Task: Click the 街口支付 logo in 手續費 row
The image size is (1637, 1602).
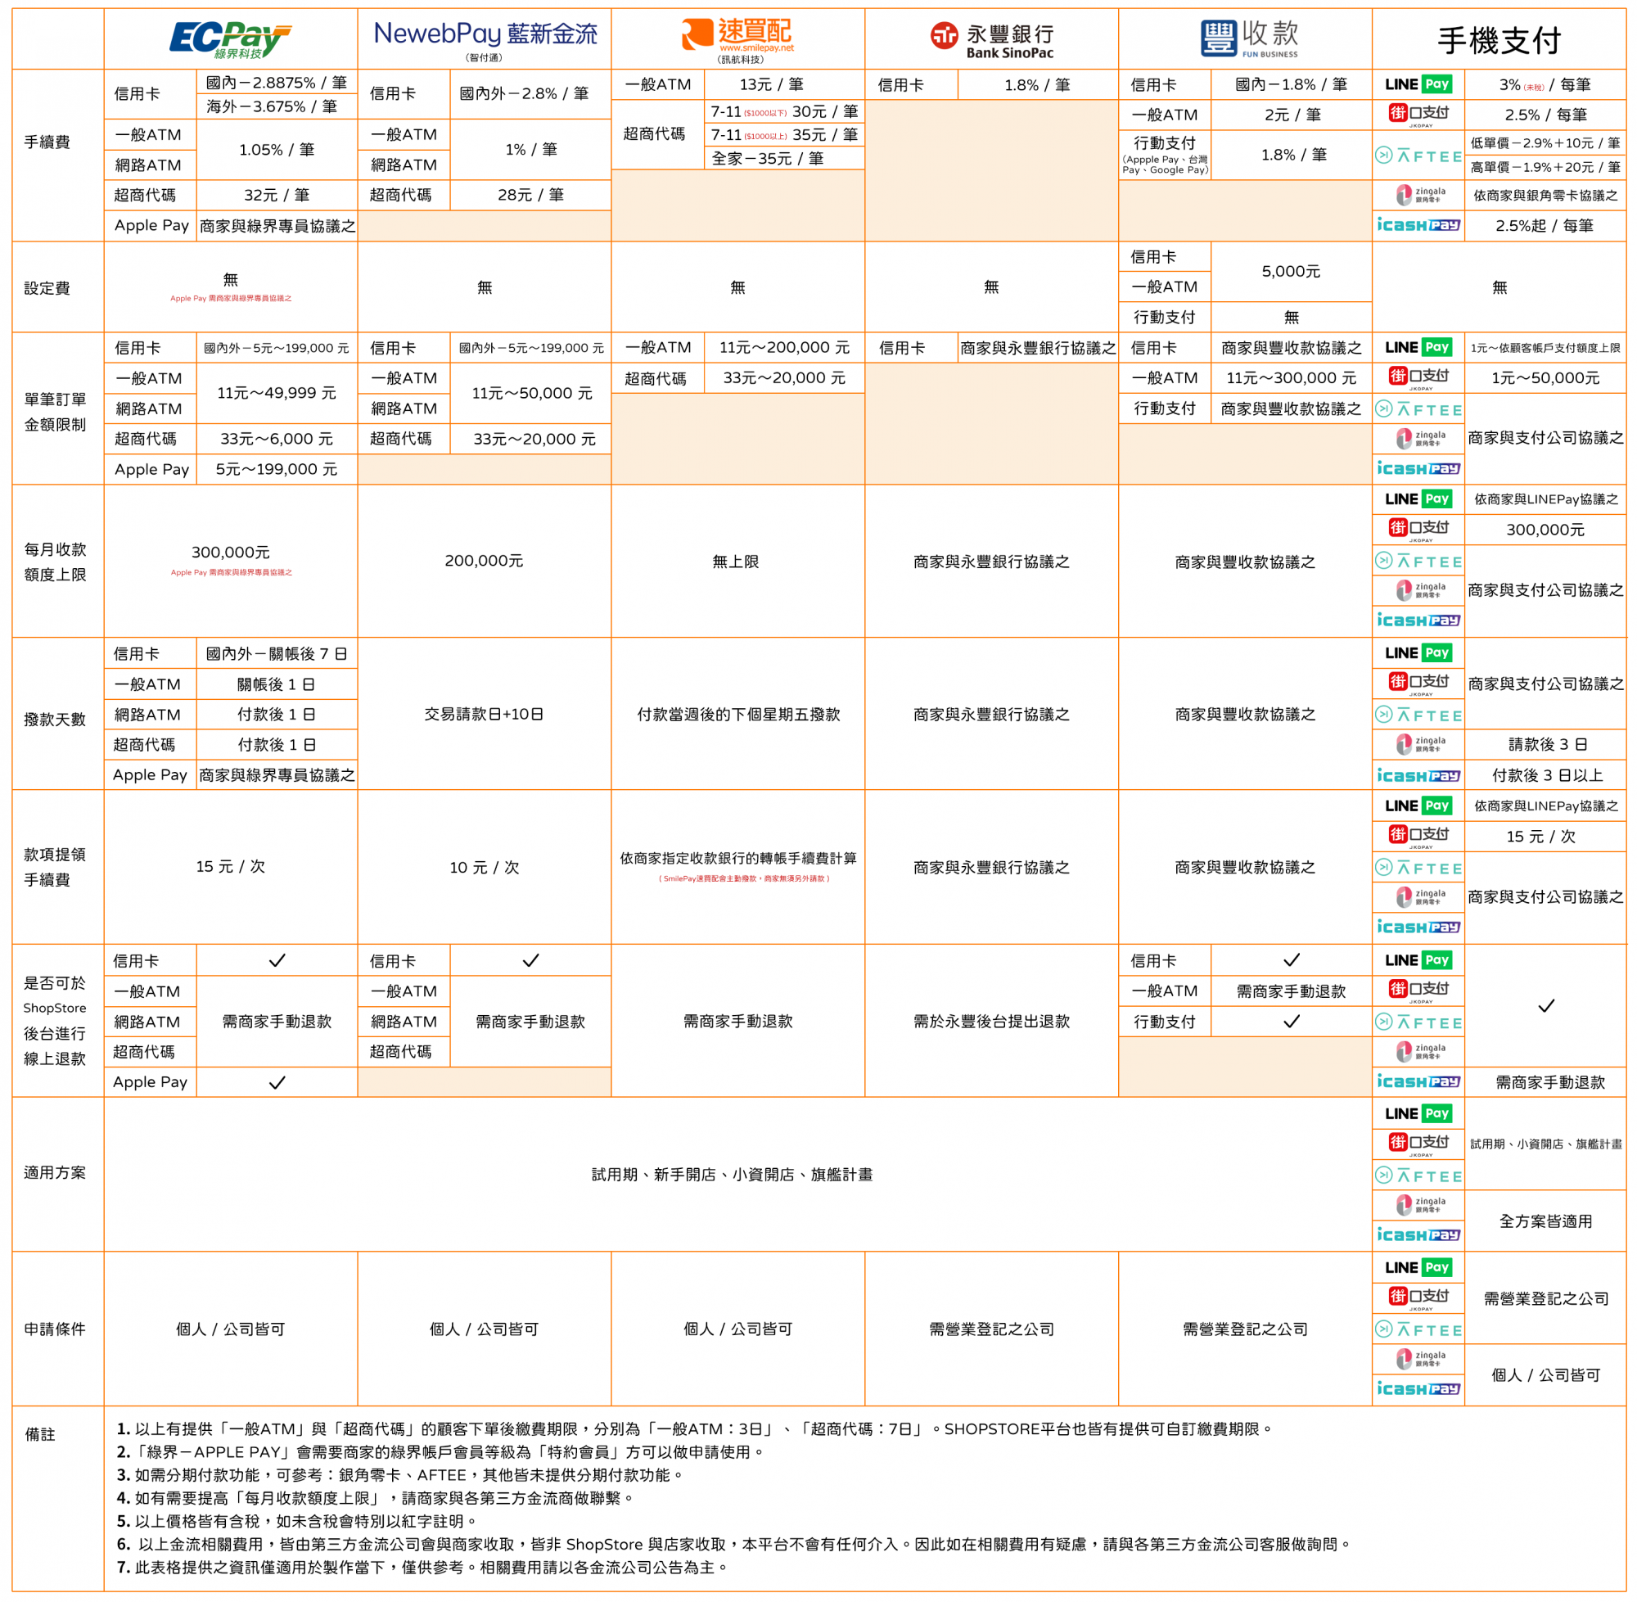Action: click(1418, 115)
